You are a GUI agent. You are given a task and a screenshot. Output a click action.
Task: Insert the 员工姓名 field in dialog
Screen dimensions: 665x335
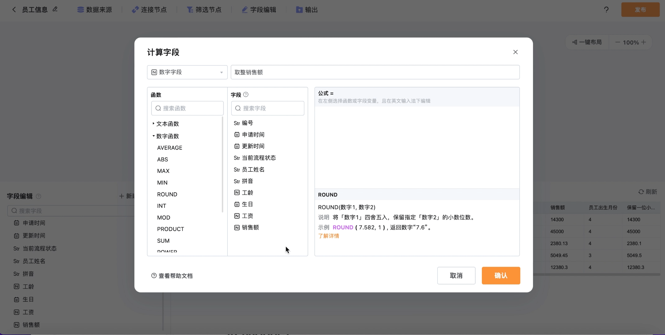click(x=249, y=169)
